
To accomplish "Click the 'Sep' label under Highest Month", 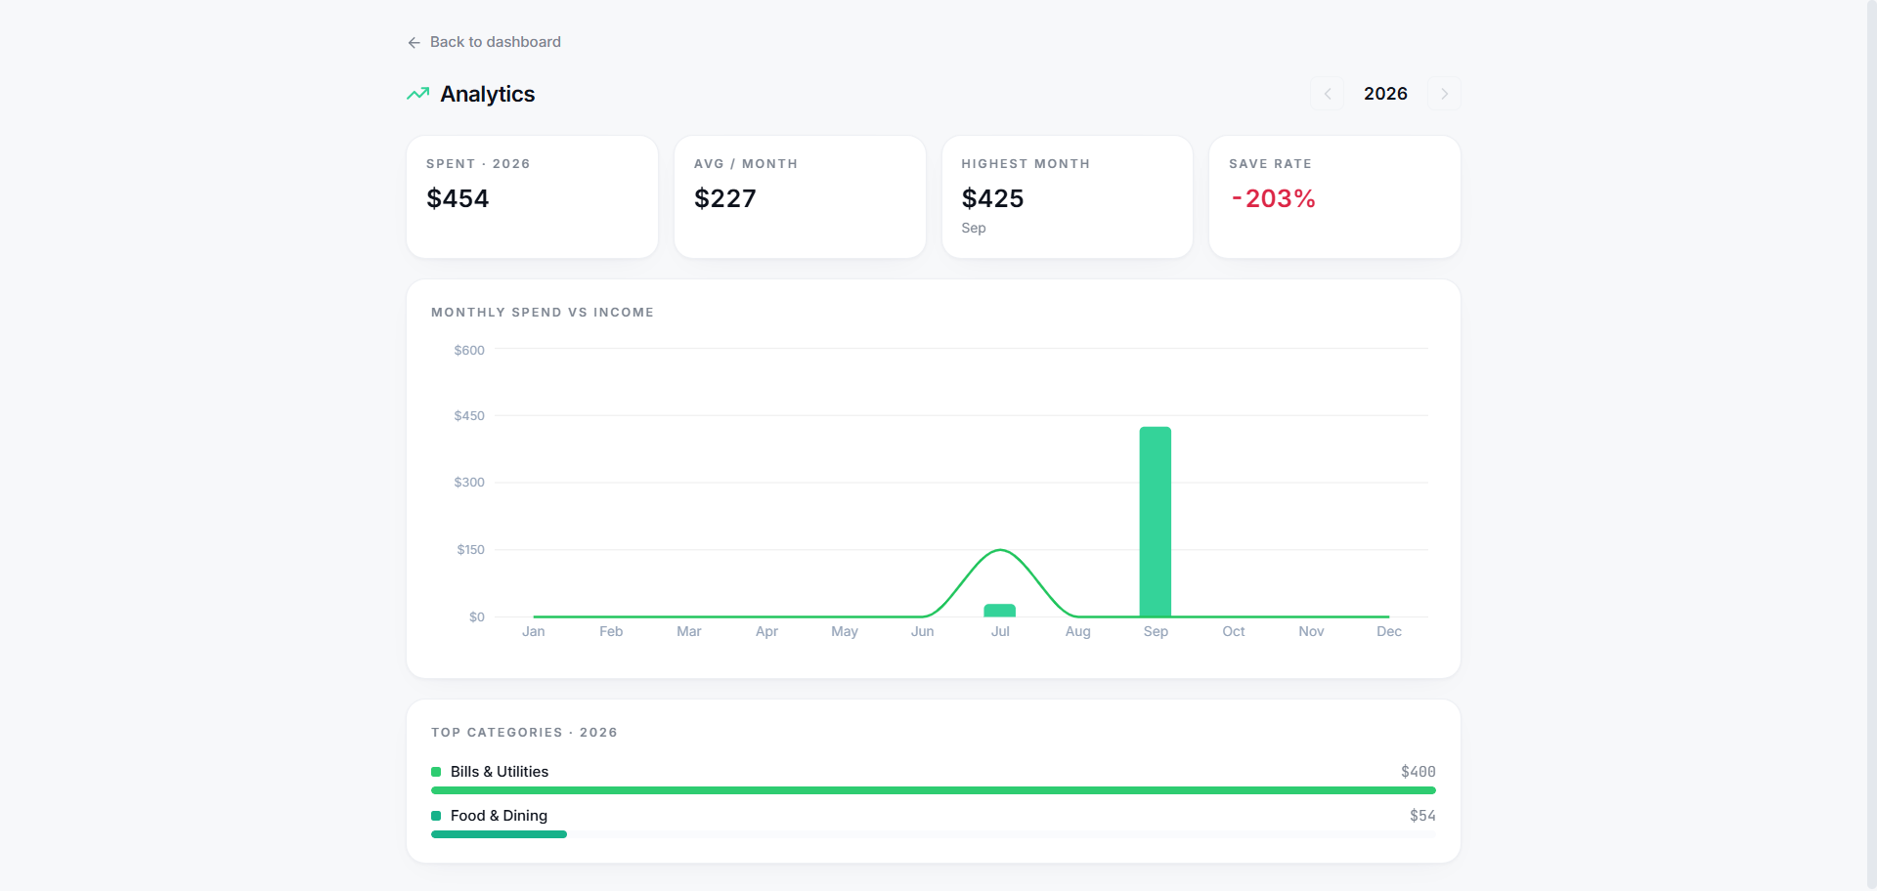I will click(x=974, y=228).
